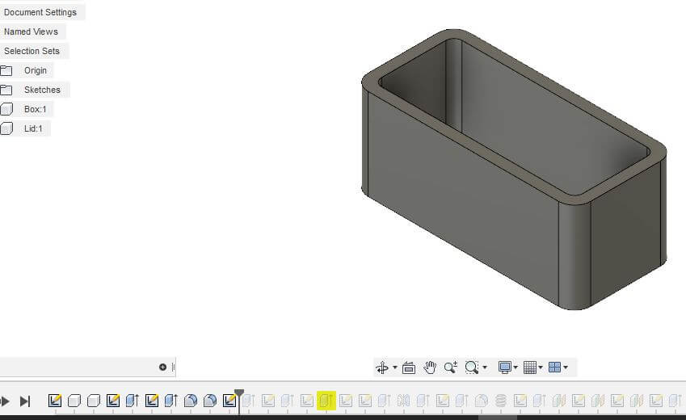This screenshot has width=686, height=420.
Task: Click the Sketches folder icon
Action: 6,90
